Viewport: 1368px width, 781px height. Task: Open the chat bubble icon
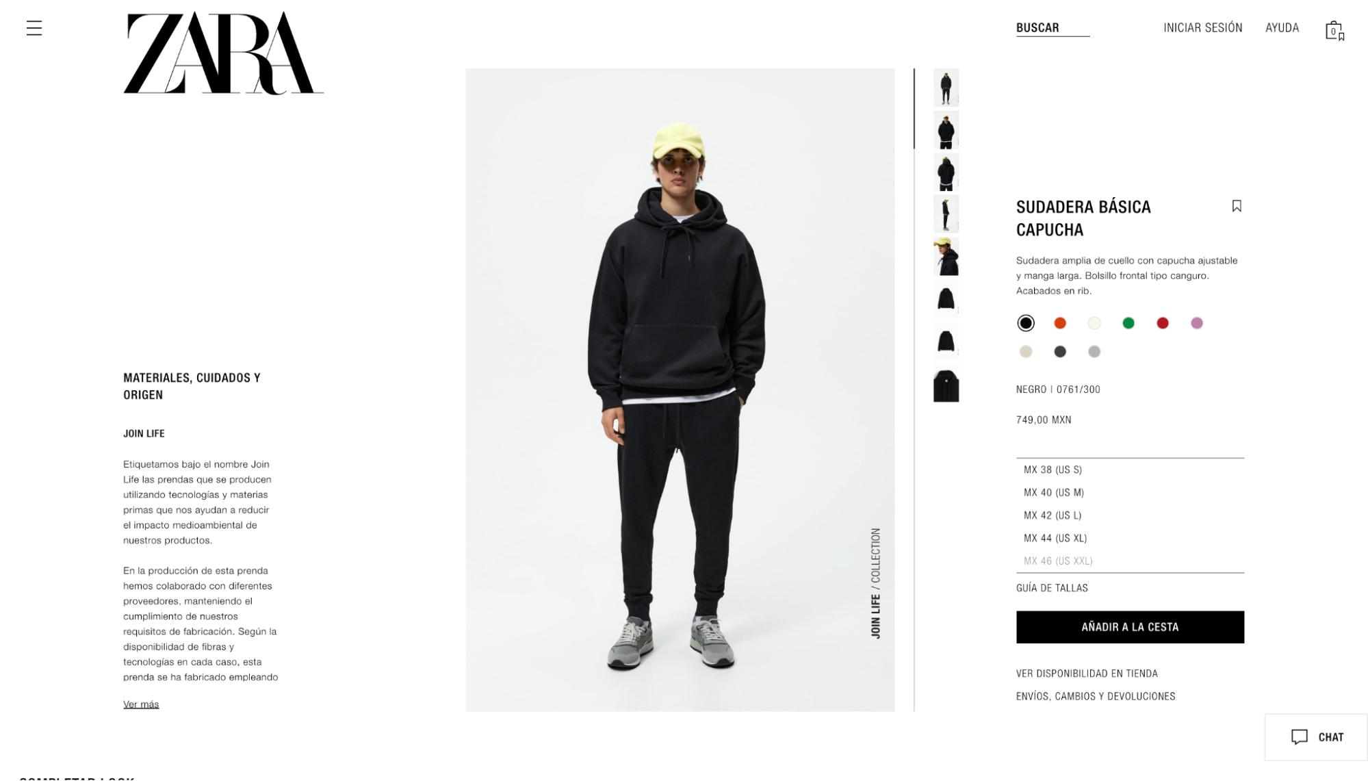coord(1299,737)
